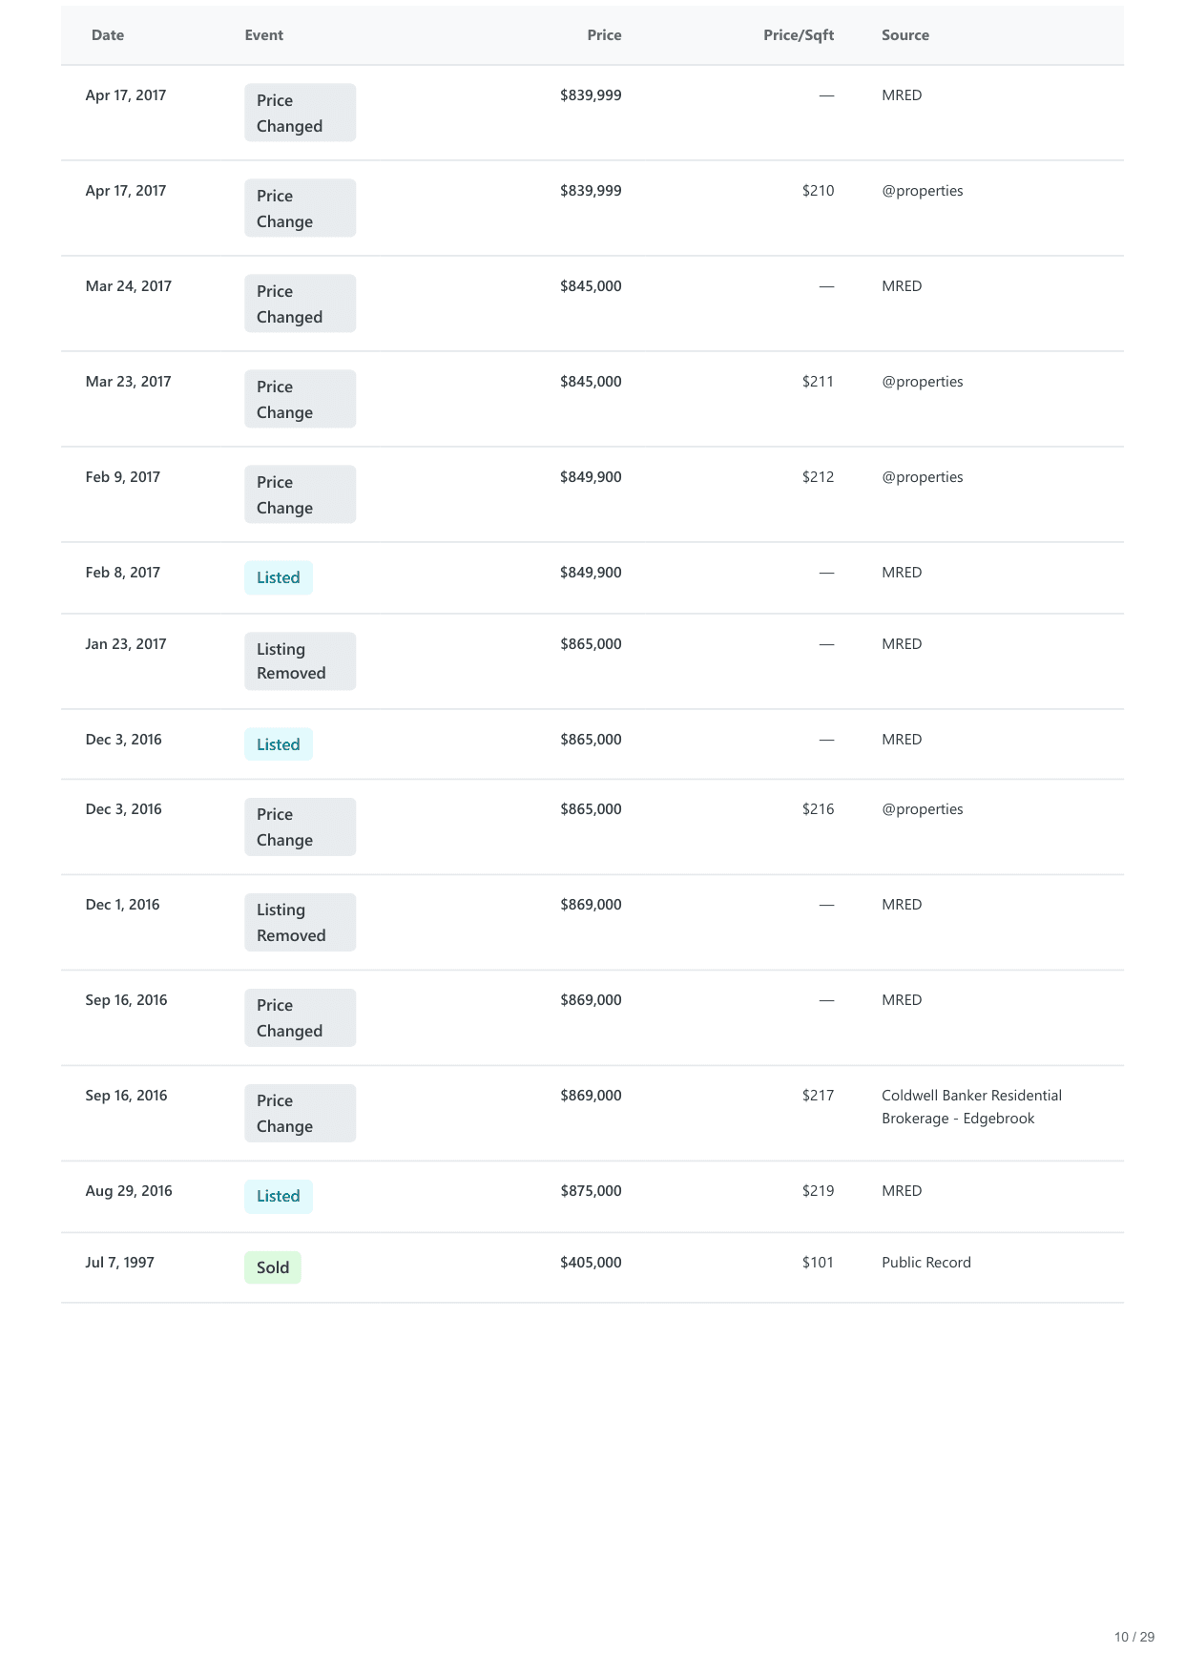
Task: Click the Event column header
Action: point(263,35)
